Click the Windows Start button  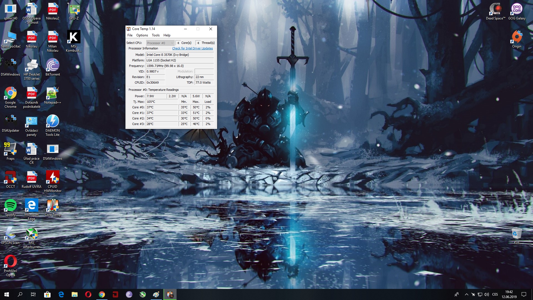[7, 294]
